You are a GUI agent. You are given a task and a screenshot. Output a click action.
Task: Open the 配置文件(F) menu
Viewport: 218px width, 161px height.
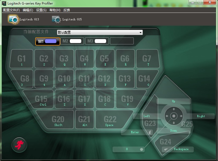pyautogui.click(x=11, y=10)
